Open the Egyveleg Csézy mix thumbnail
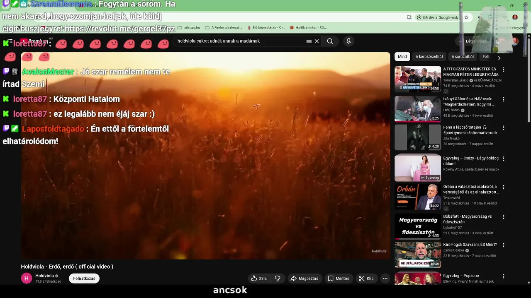The image size is (531, 298). pyautogui.click(x=418, y=168)
